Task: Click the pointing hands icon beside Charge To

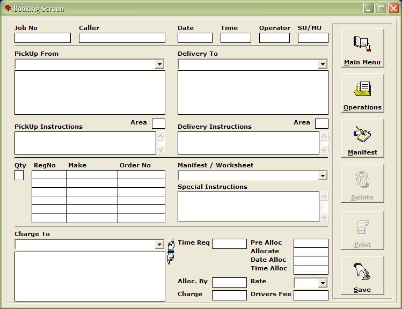Action: coord(171,252)
